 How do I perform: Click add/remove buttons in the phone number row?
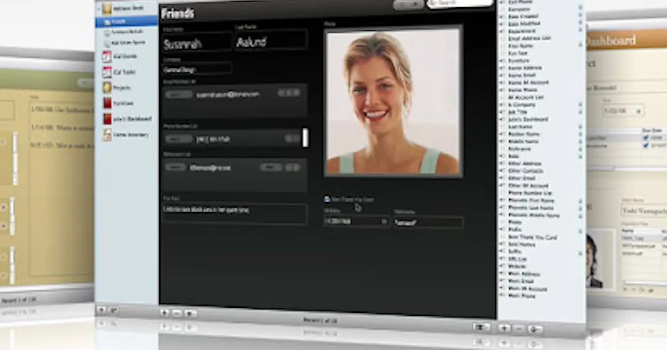(x=292, y=138)
